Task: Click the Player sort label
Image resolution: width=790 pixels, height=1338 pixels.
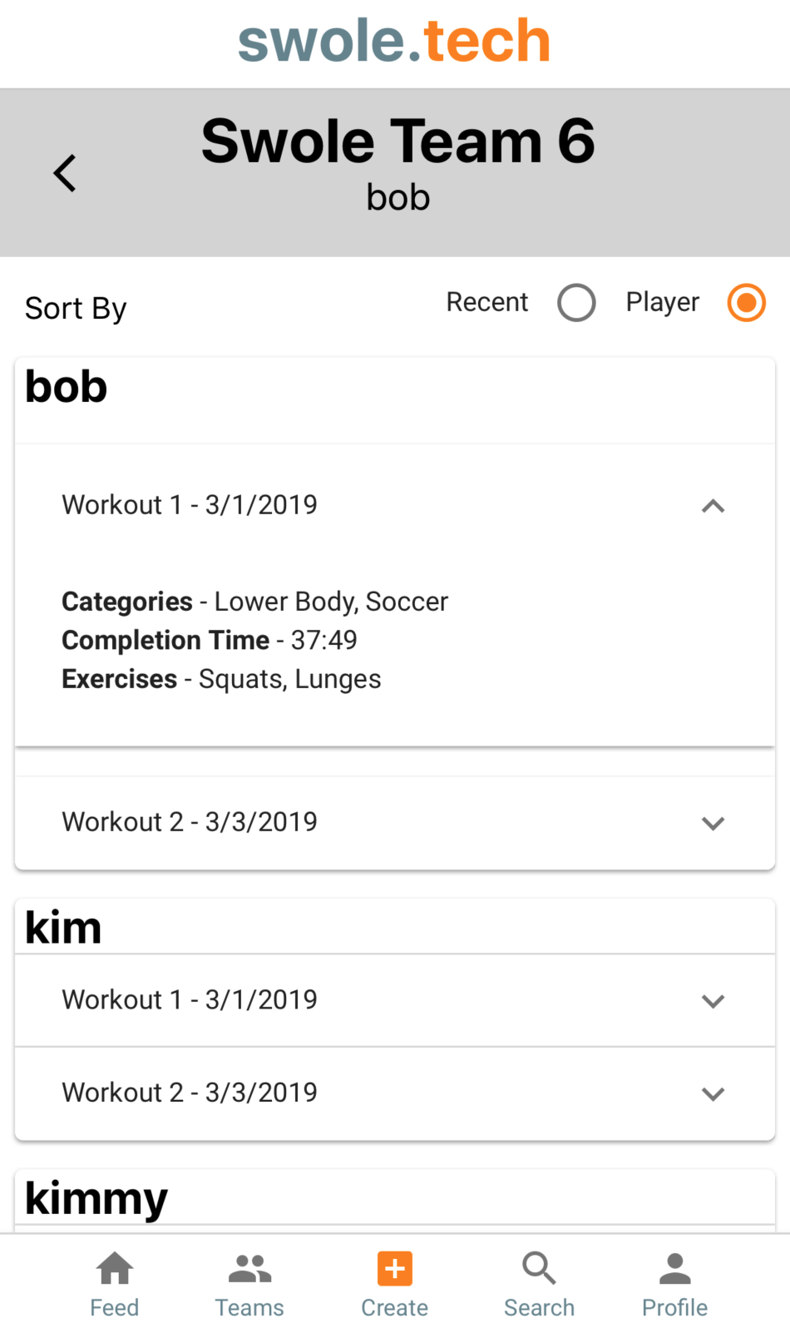Action: point(662,303)
